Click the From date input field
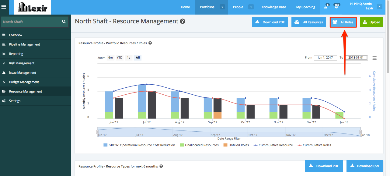The image size is (390, 176). tap(326, 58)
